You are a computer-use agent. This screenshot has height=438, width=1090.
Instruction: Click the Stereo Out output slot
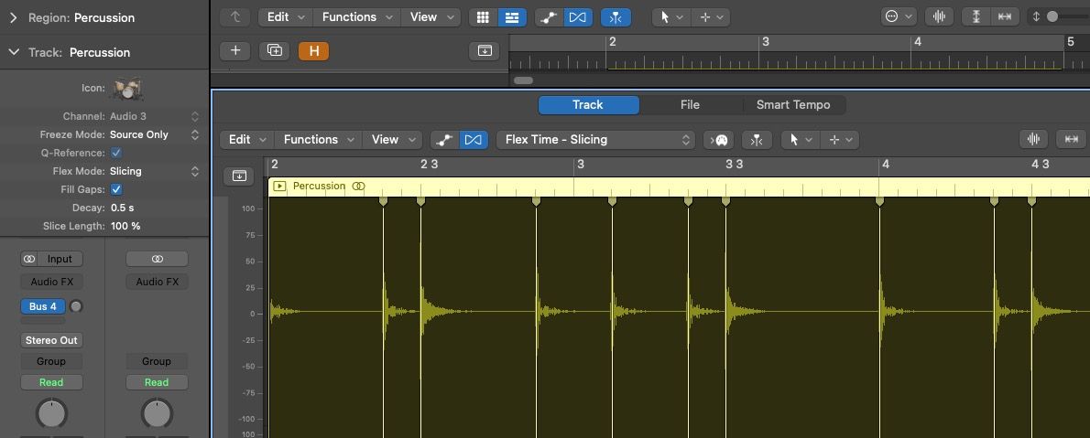tap(51, 340)
